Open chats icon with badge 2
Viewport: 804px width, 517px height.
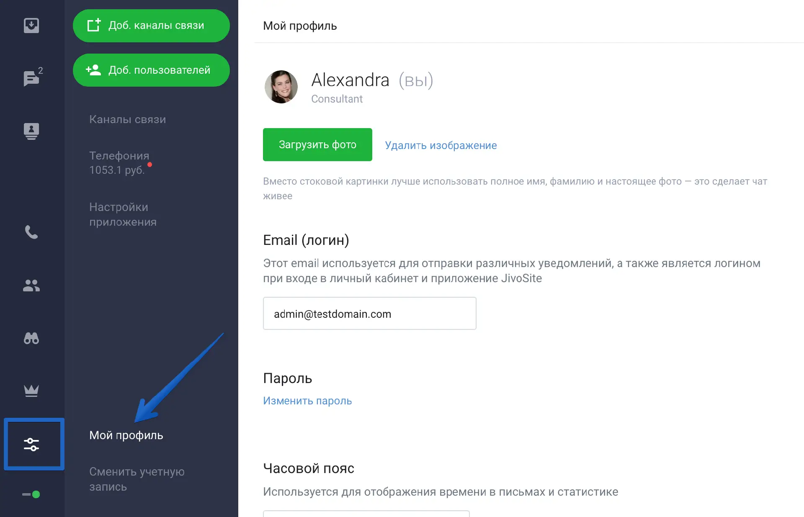[31, 78]
